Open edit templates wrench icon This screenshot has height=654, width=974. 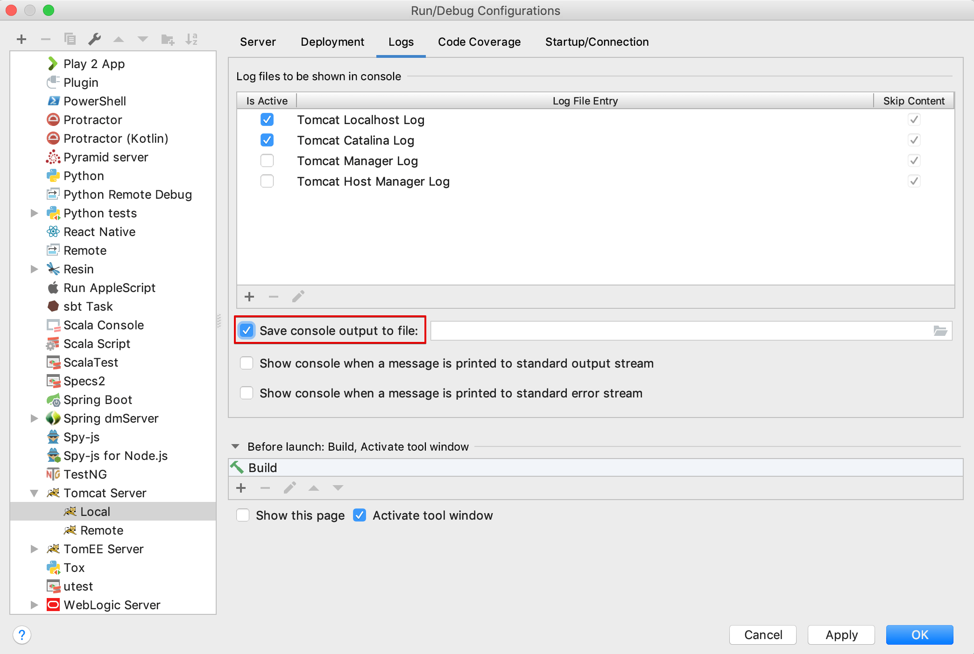coord(94,39)
